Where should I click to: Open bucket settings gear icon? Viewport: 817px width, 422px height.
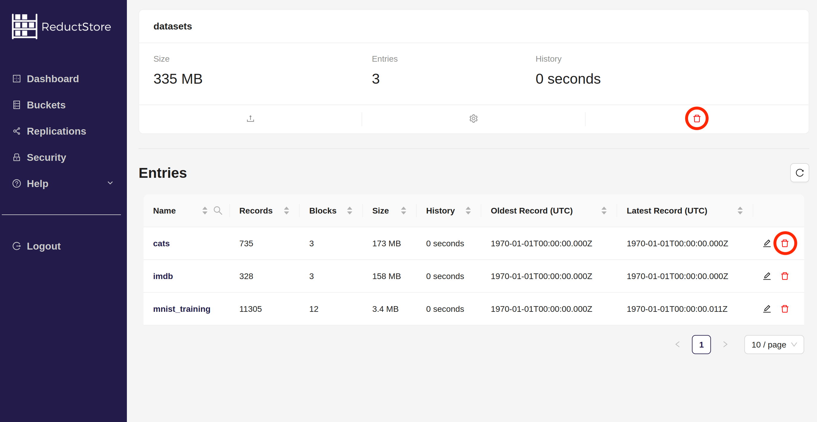coord(473,119)
